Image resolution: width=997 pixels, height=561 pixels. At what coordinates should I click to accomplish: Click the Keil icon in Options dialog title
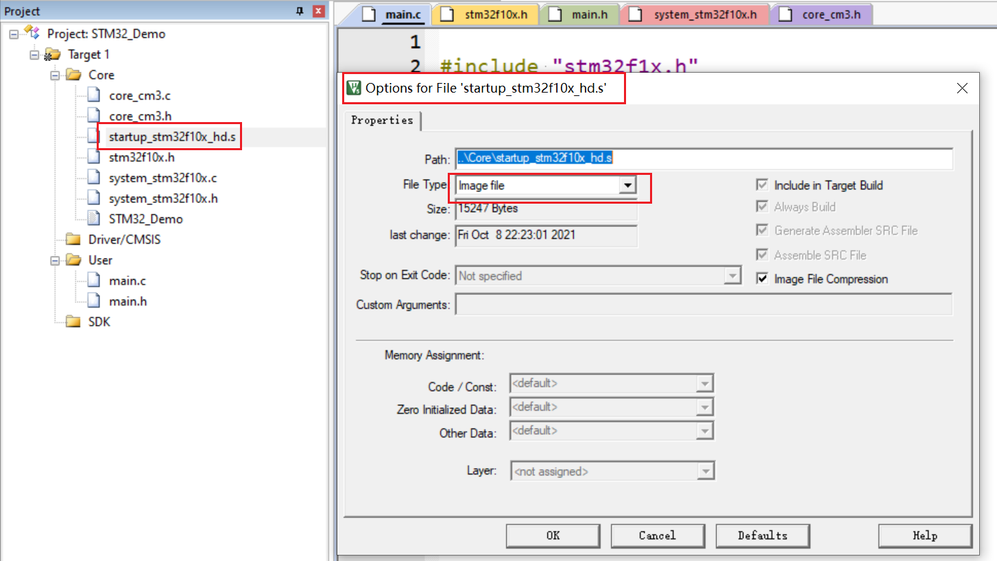pyautogui.click(x=354, y=88)
